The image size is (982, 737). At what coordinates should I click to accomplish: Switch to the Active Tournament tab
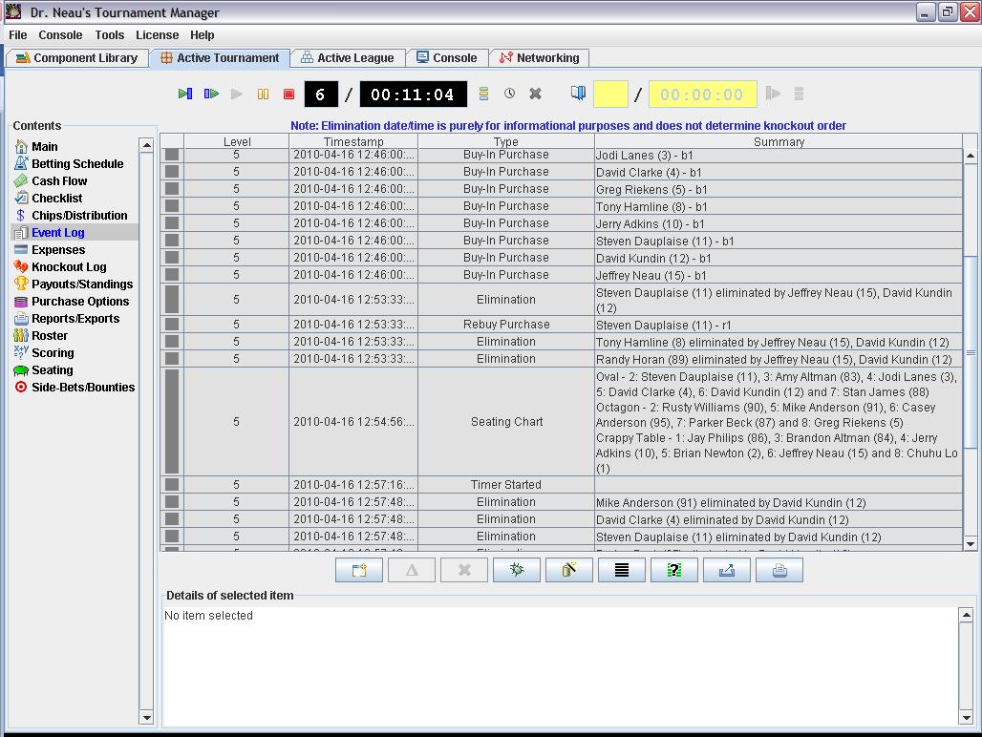(x=220, y=58)
